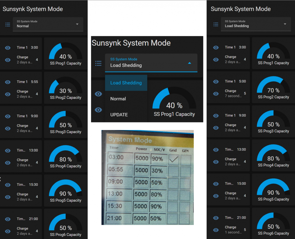Click left panel SS Prog4 Capacity 80 % gauge
The width and height of the screenshot is (295, 239).
coord(65,156)
